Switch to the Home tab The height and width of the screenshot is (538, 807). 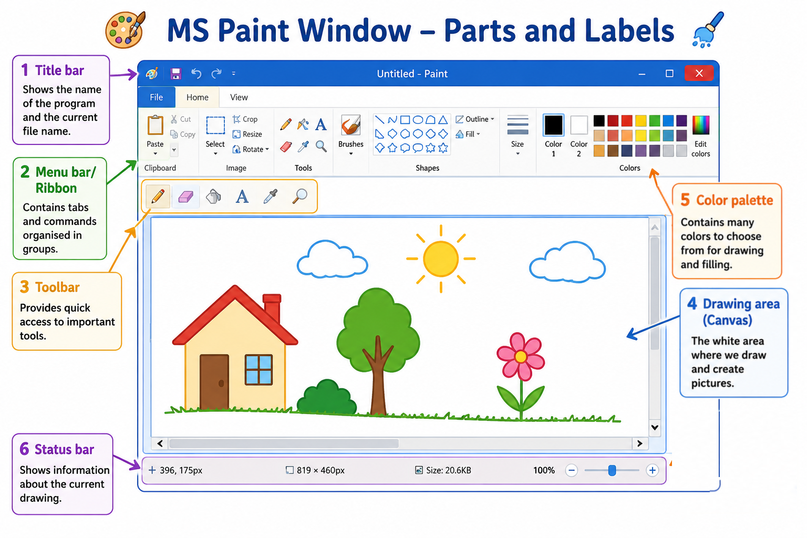point(198,97)
